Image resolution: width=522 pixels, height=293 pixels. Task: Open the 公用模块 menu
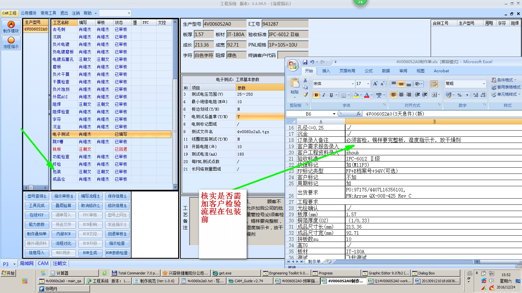coord(29,13)
